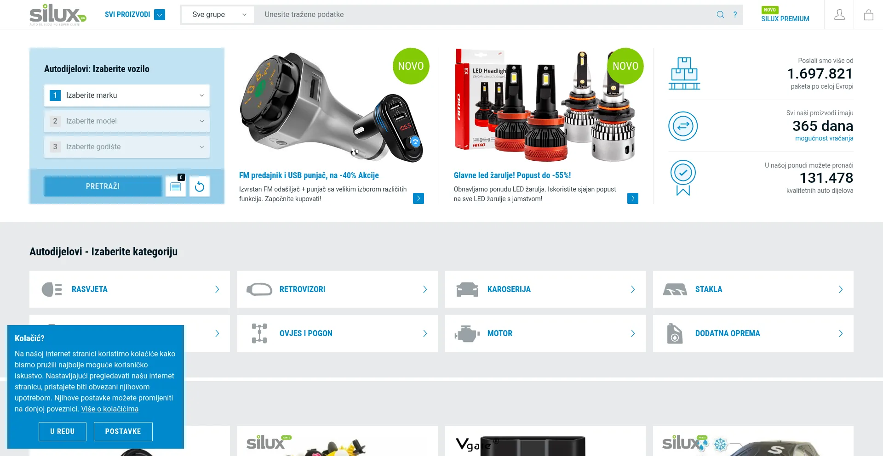Expand the Izaberite marku dropdown
This screenshot has height=456, width=883.
(127, 96)
